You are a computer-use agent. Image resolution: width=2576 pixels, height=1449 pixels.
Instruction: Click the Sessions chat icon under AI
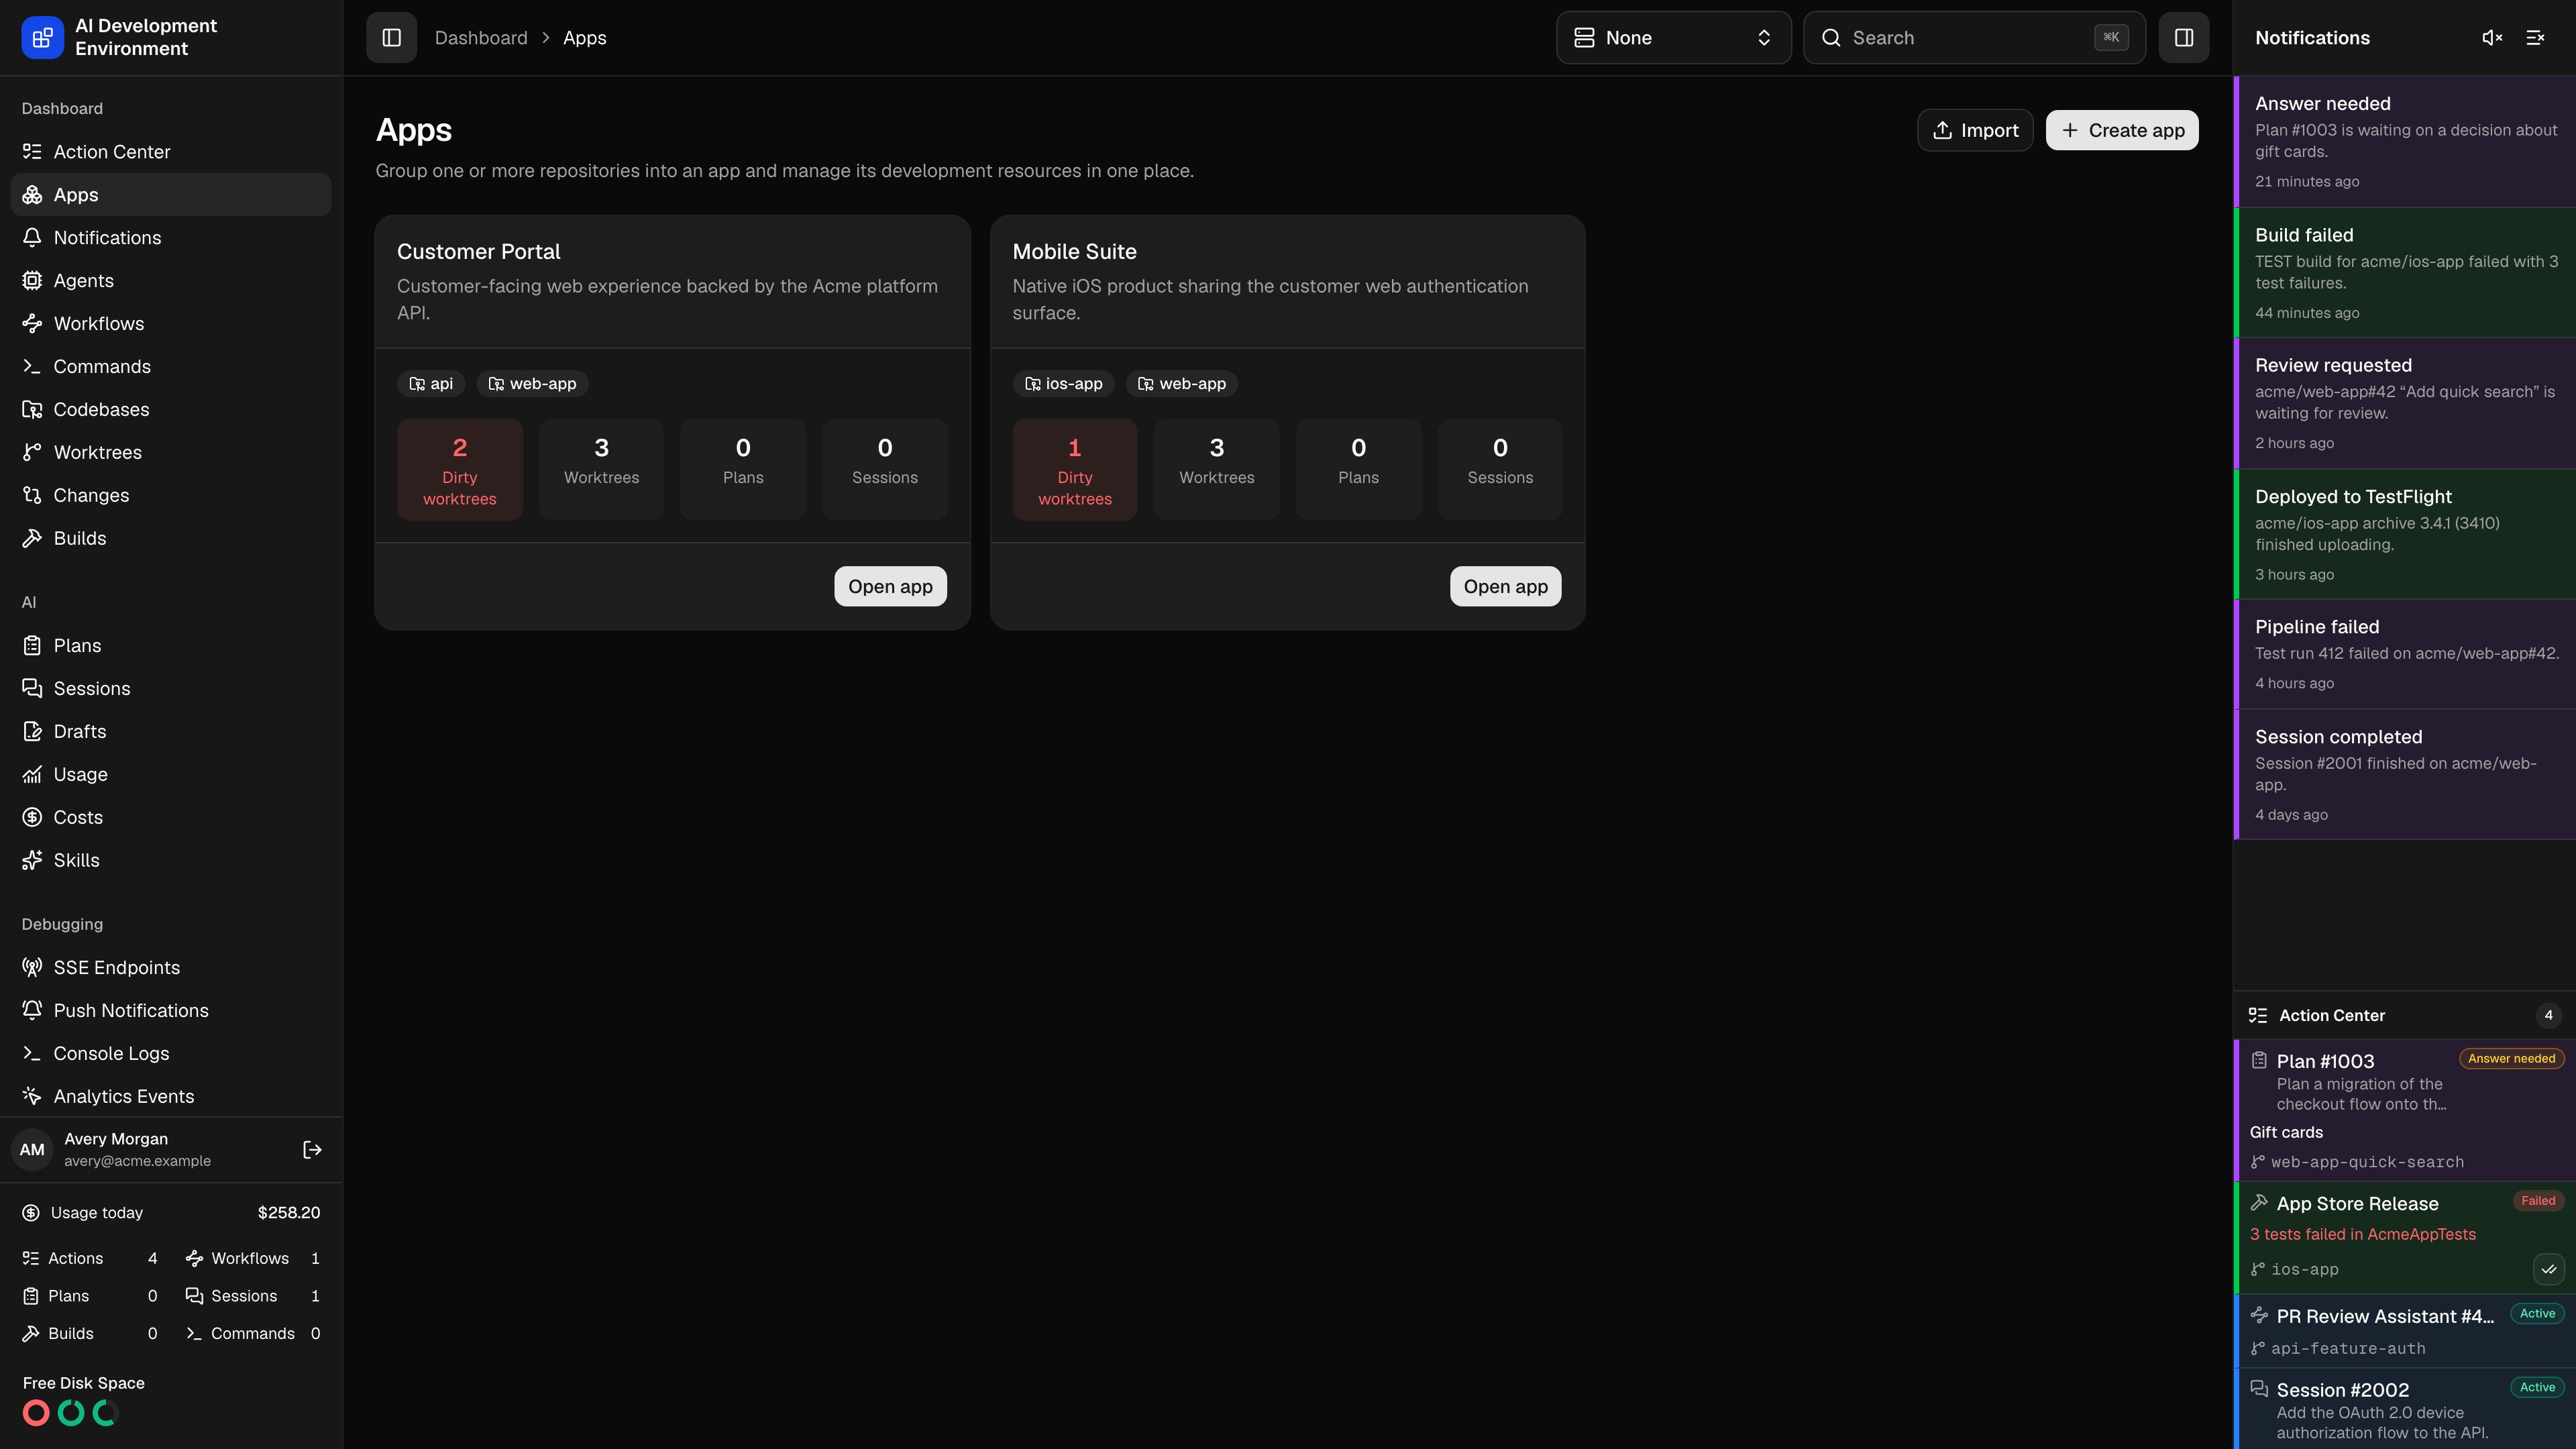[32, 689]
